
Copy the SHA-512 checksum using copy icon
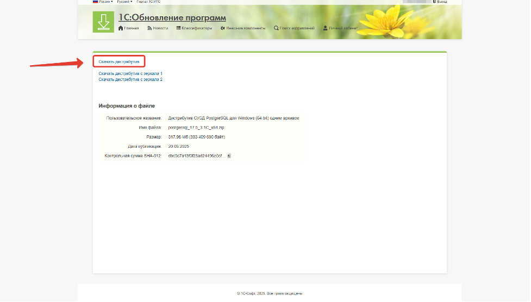[x=229, y=156]
